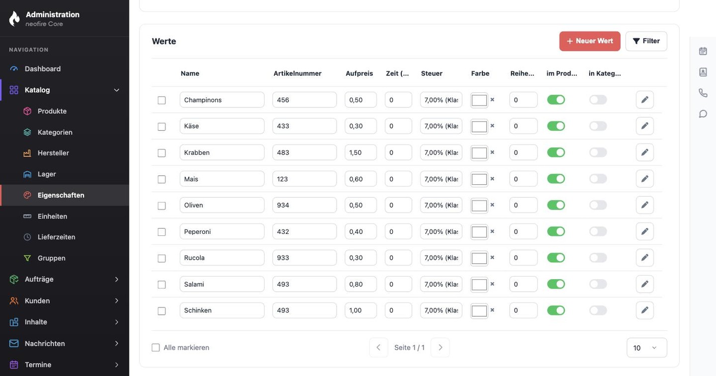Collapse the Katalog menu section

point(65,90)
